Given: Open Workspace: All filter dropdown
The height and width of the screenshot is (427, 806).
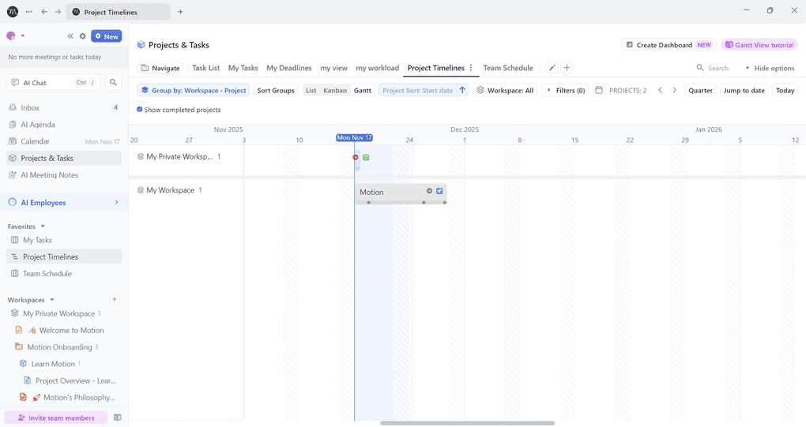Looking at the screenshot, I should (x=505, y=90).
